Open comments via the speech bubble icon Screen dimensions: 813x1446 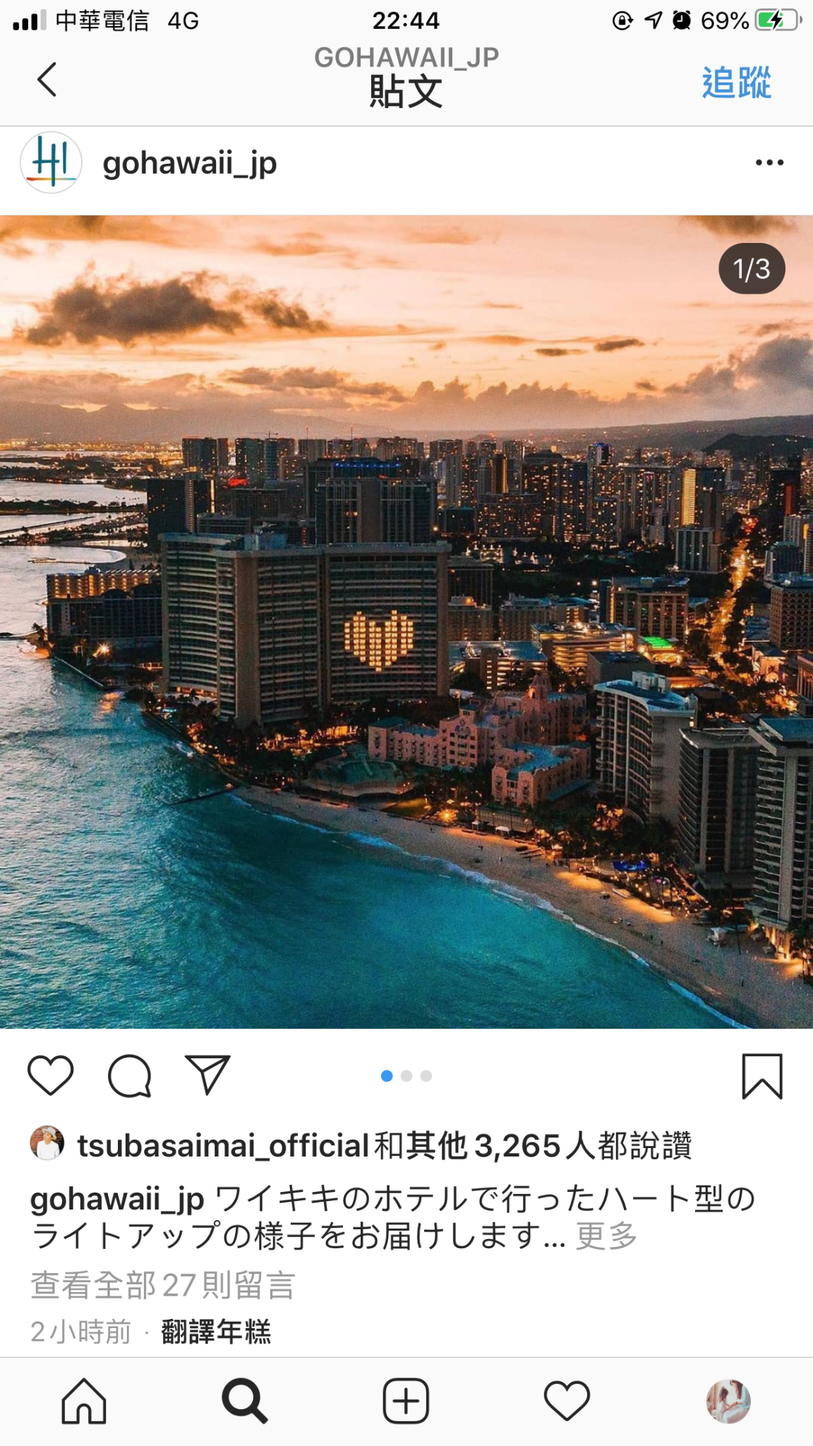(x=130, y=1075)
